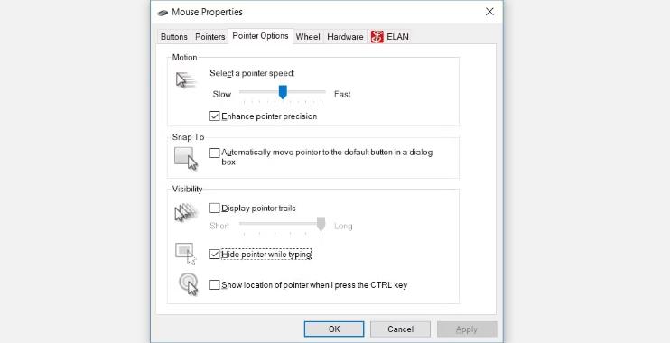Open the Pointers tab
Screen dimensions: 670x343
[209, 37]
